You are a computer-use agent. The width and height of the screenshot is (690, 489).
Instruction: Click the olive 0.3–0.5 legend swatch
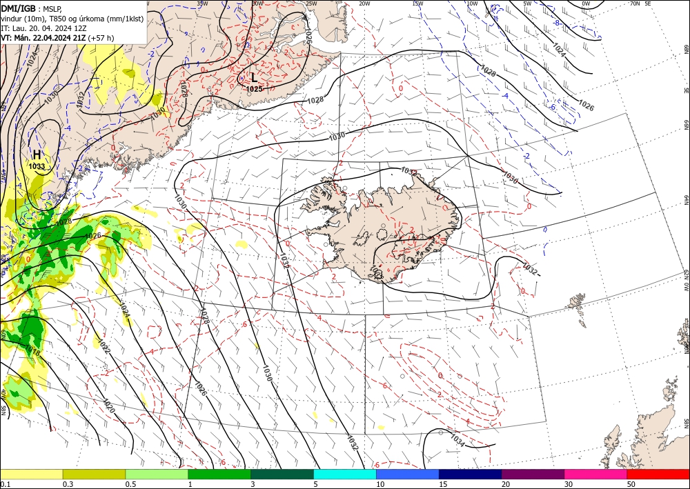point(94,474)
